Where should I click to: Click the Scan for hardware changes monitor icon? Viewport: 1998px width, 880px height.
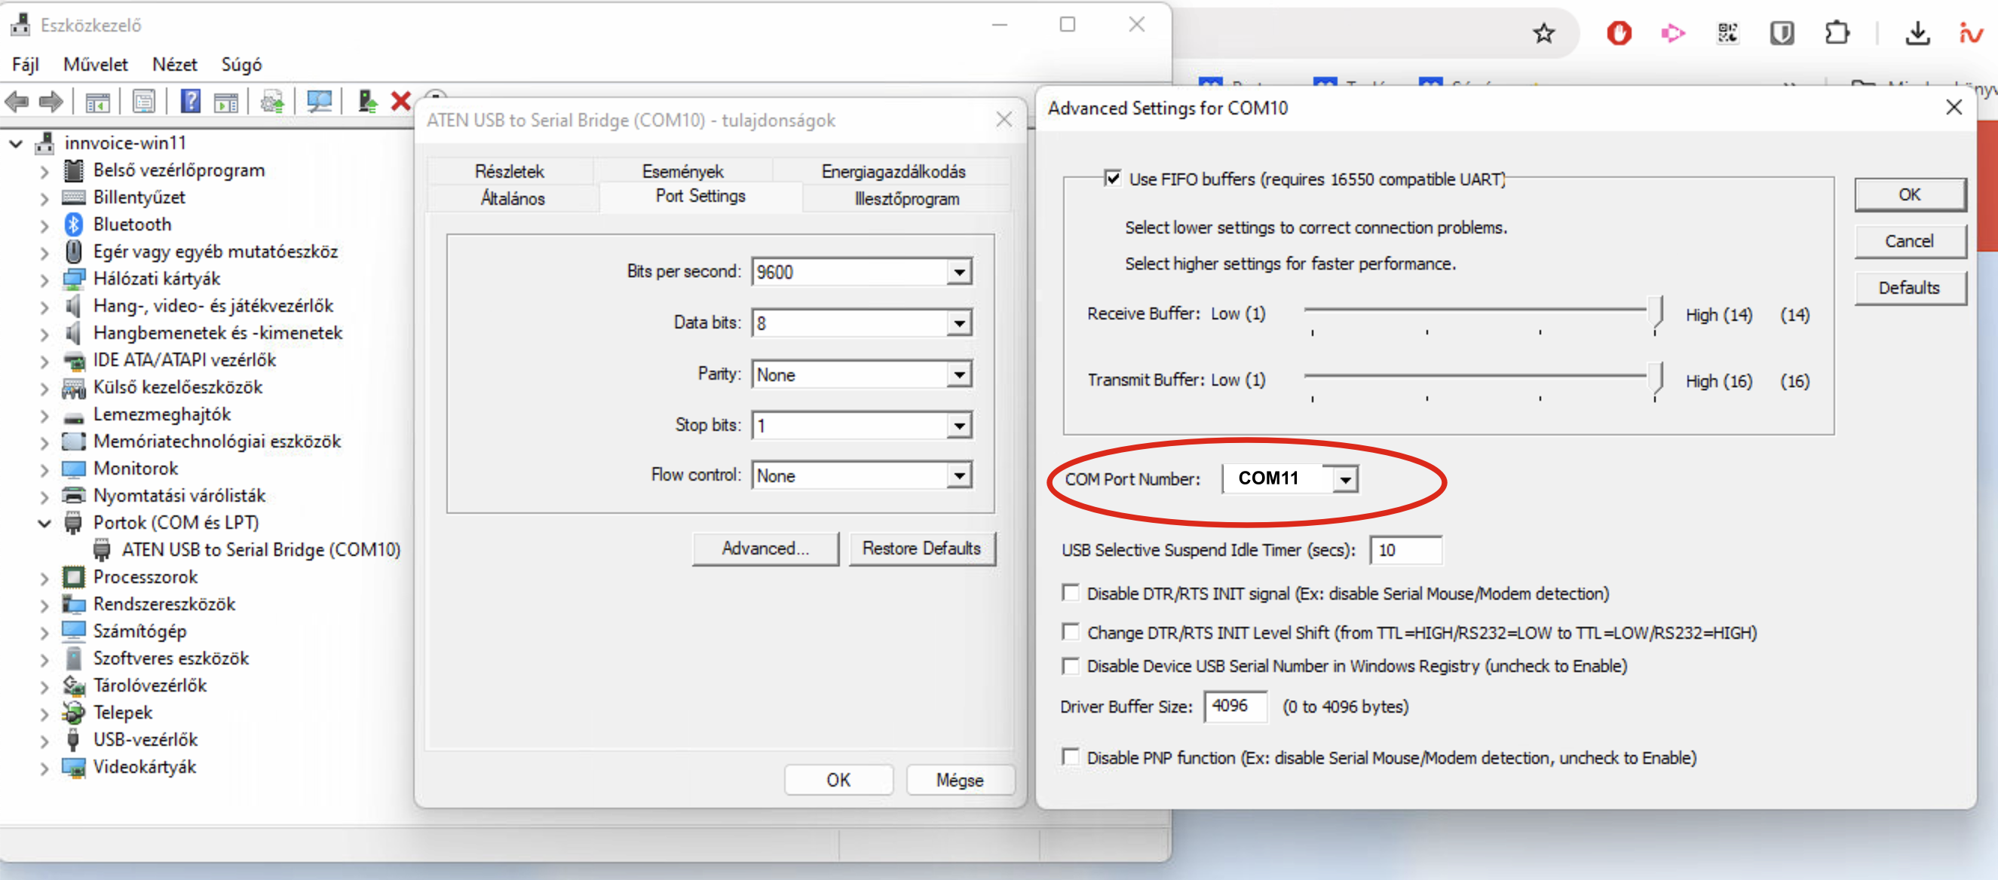click(x=319, y=102)
